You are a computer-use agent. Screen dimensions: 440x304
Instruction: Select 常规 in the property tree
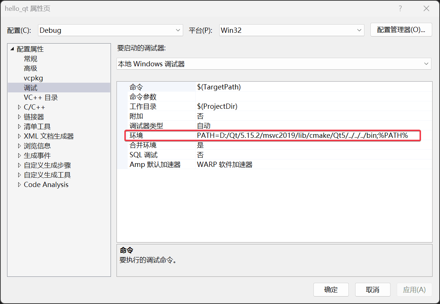[x=31, y=59]
